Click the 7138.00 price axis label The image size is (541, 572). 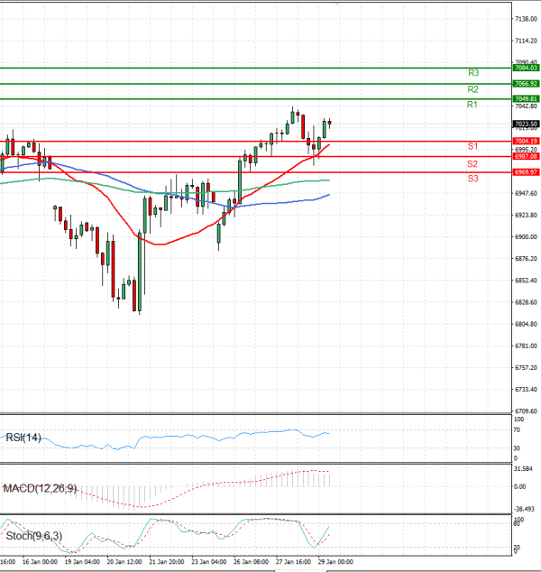pyautogui.click(x=525, y=19)
